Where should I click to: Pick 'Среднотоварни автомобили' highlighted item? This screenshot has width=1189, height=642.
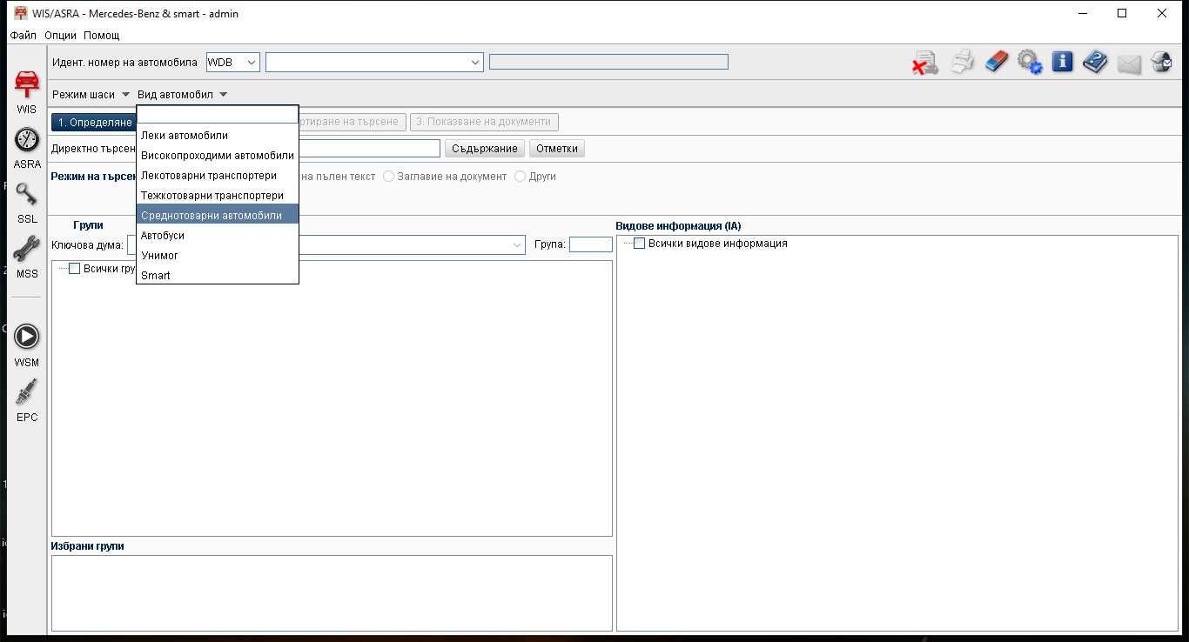[x=218, y=216]
